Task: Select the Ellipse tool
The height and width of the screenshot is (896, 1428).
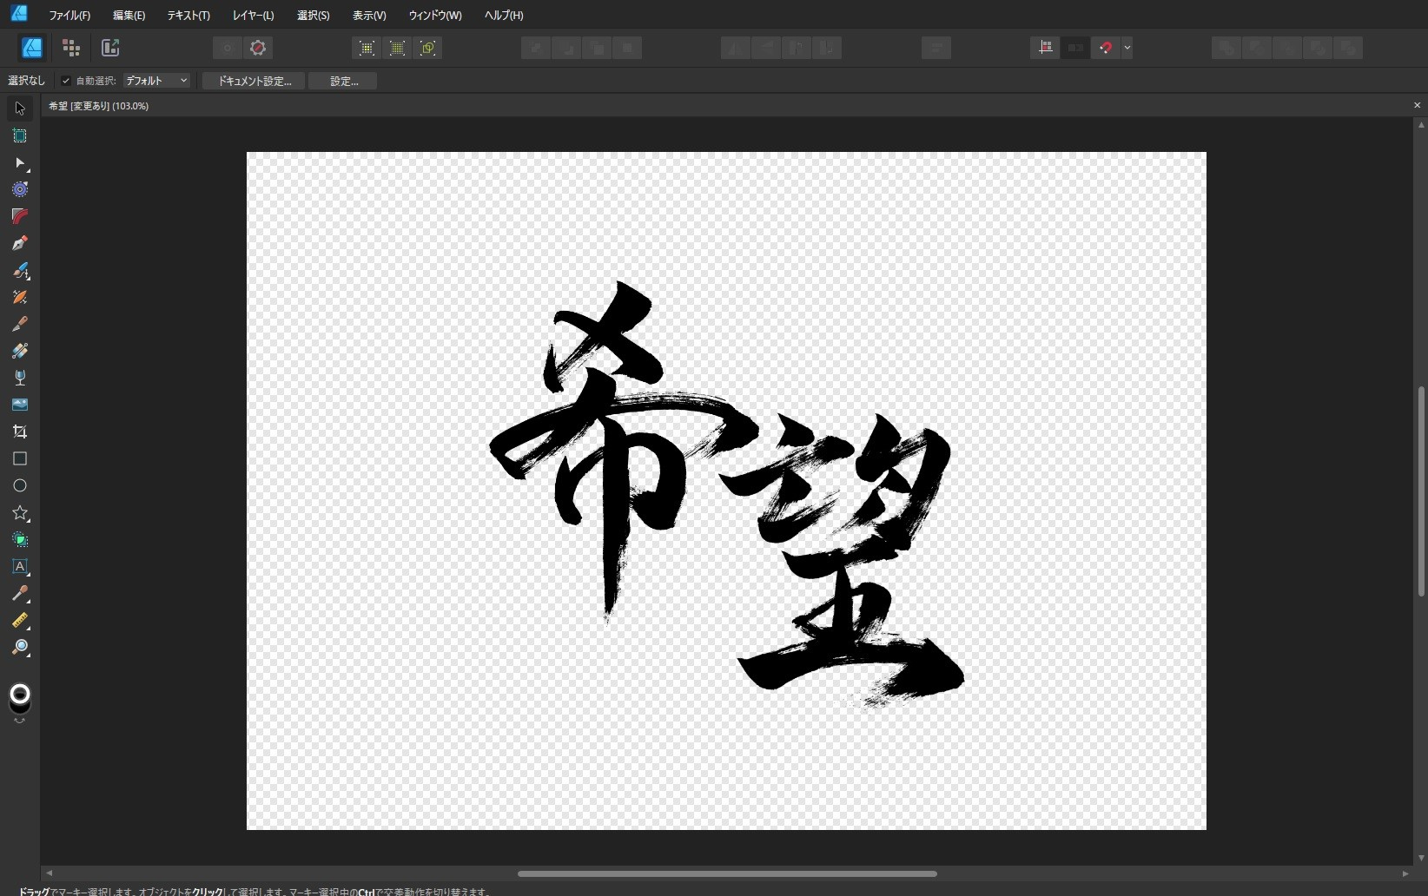Action: (19, 486)
